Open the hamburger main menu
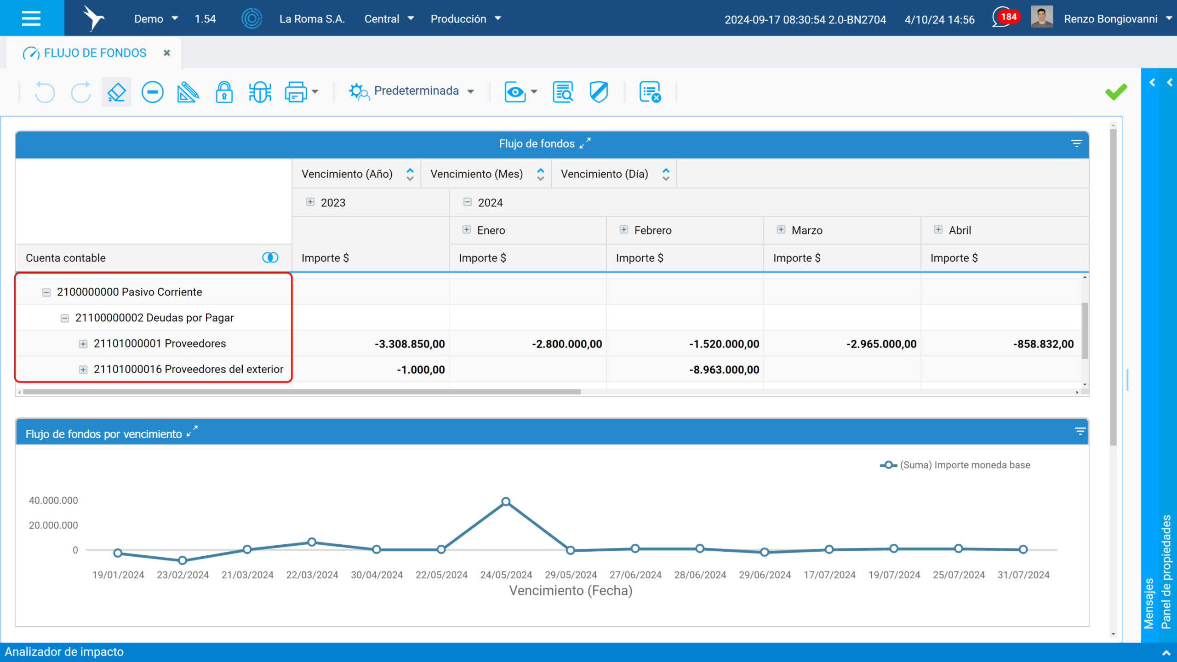The image size is (1177, 662). coord(31,18)
